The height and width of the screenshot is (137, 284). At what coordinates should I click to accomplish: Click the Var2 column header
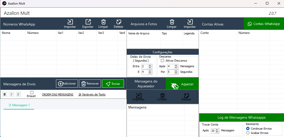click(87, 33)
